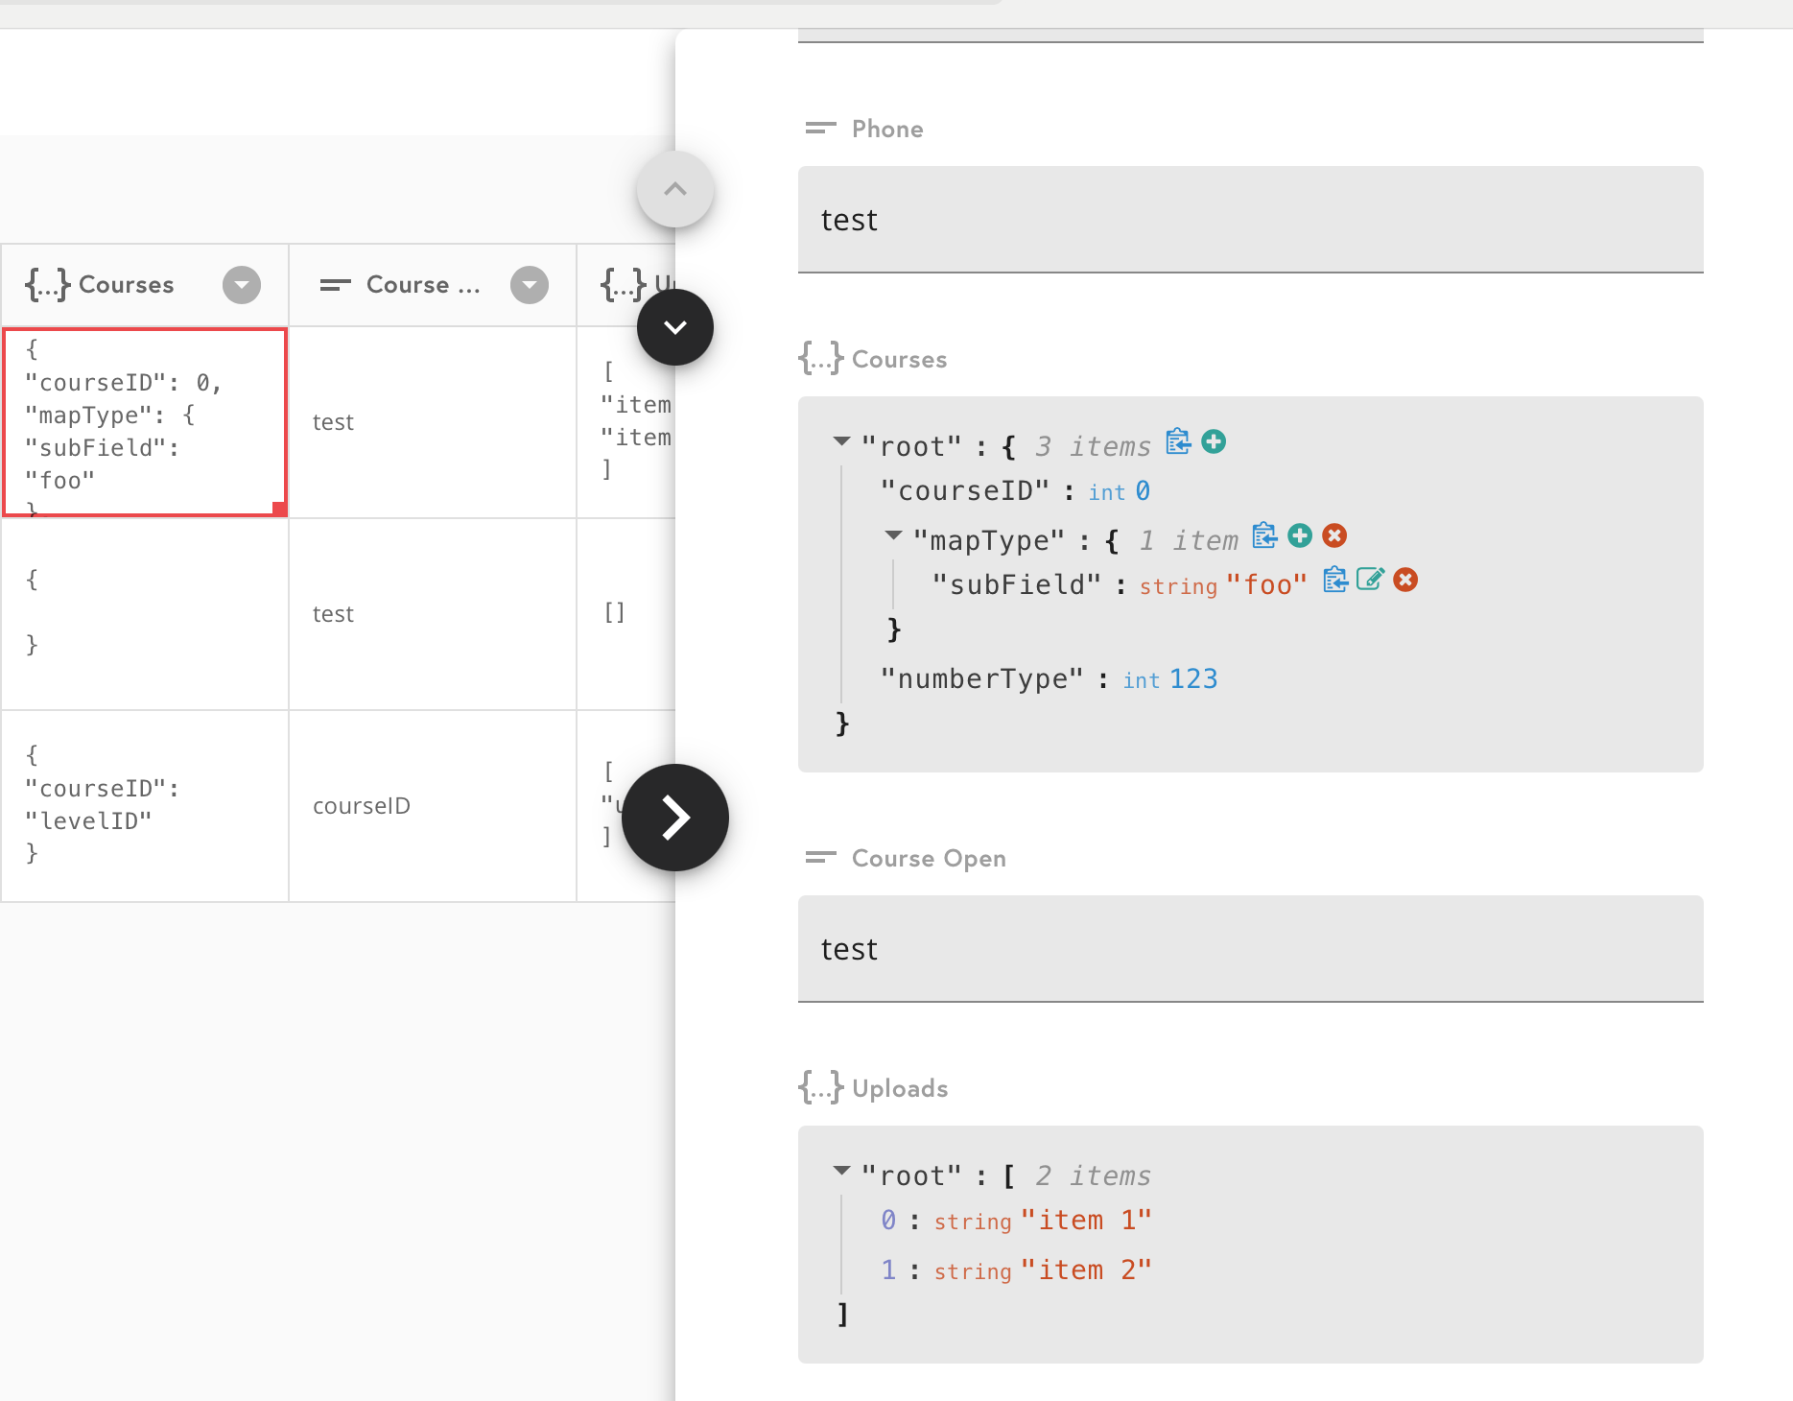This screenshot has height=1401, width=1793.
Task: Collapse the mapType object
Action: click(893, 535)
